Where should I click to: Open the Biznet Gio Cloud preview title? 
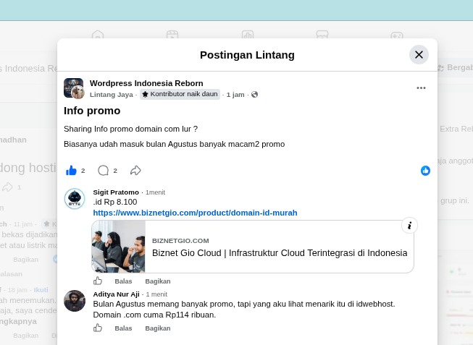[x=280, y=253]
